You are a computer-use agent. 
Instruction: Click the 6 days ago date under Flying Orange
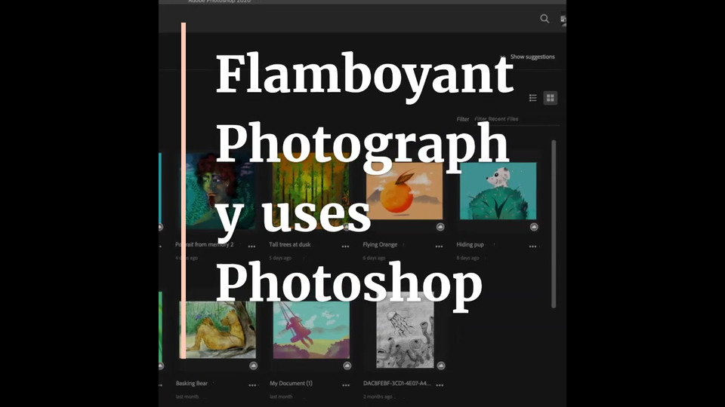[x=374, y=258]
